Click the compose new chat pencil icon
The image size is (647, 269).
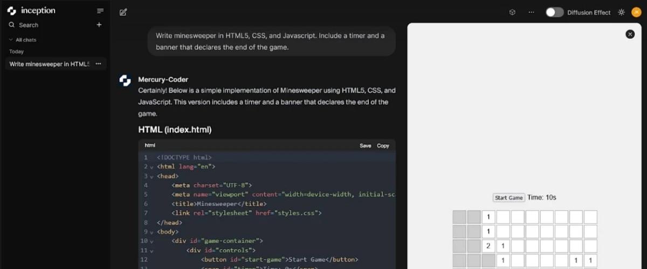click(123, 12)
